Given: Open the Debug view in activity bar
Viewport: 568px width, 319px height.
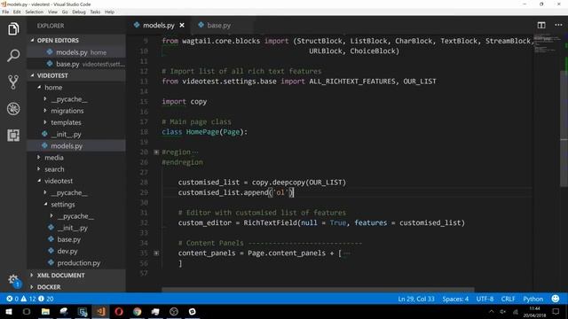Looking at the screenshot, I should click(13, 108).
